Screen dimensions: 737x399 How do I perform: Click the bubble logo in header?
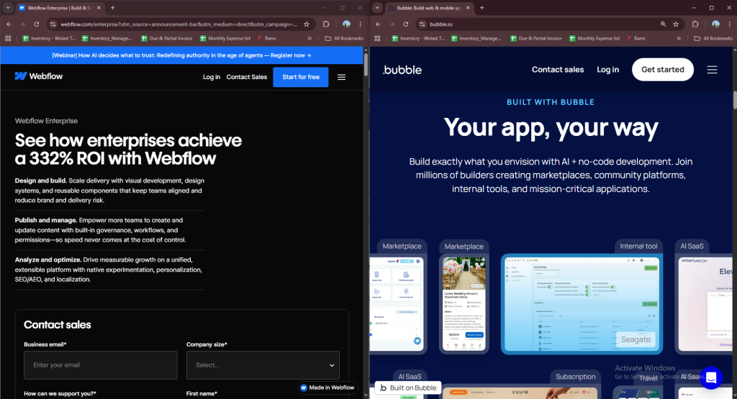tap(402, 70)
